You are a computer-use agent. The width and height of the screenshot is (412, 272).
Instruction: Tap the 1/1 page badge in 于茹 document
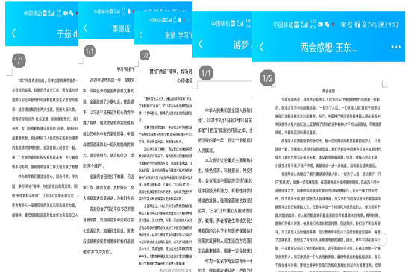19,61
